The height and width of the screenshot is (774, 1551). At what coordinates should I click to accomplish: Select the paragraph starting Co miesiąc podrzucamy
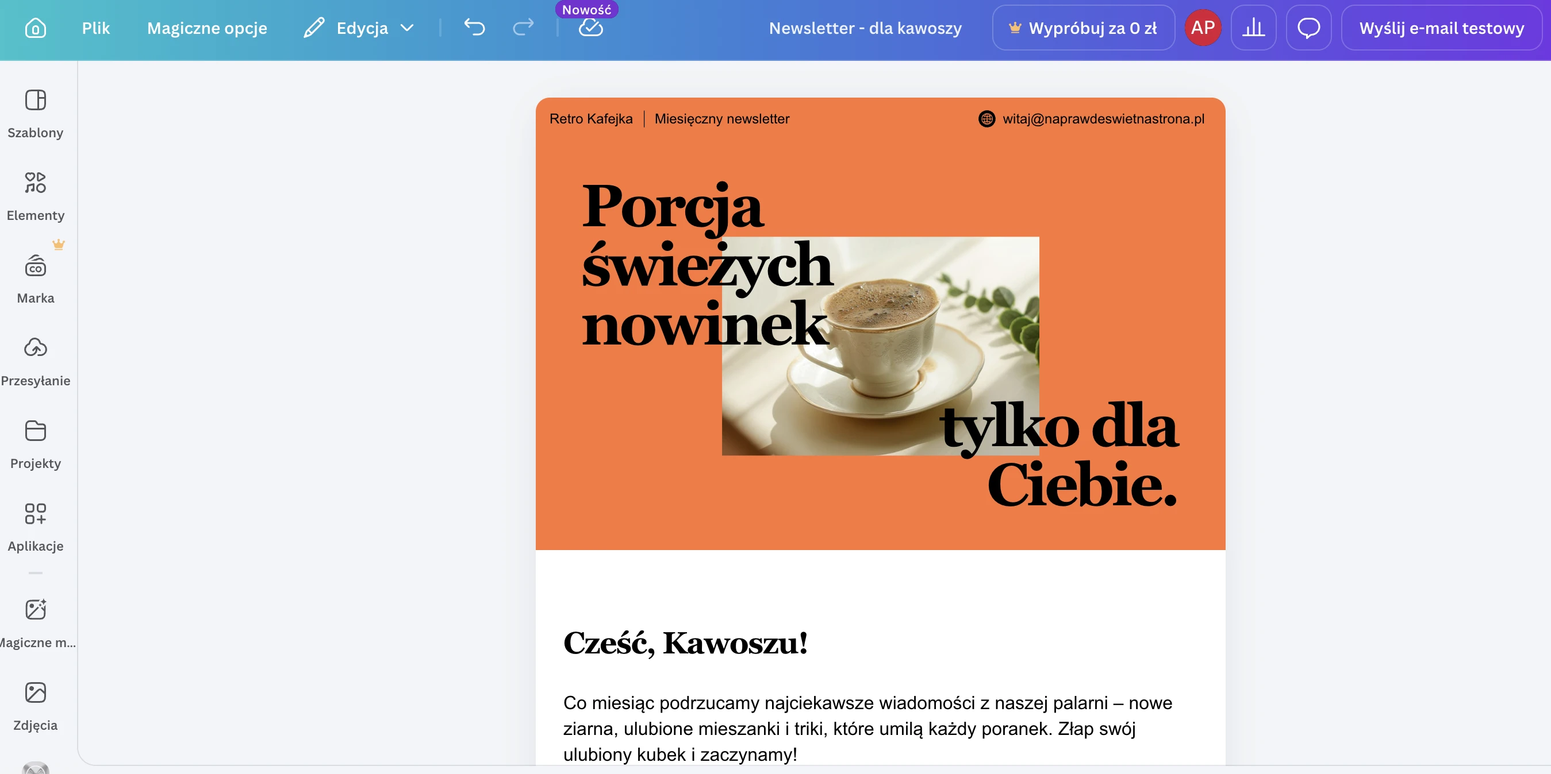tap(867, 728)
